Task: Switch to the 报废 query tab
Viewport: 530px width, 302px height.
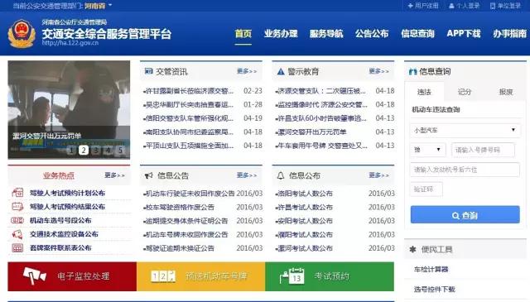Action: coord(506,92)
